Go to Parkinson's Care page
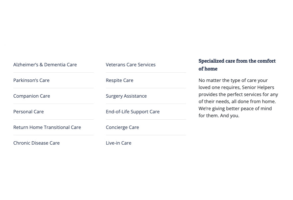The height and width of the screenshot is (200, 293). coord(31,80)
